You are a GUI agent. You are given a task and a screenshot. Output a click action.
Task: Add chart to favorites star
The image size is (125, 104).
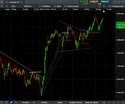click(x=34, y=102)
